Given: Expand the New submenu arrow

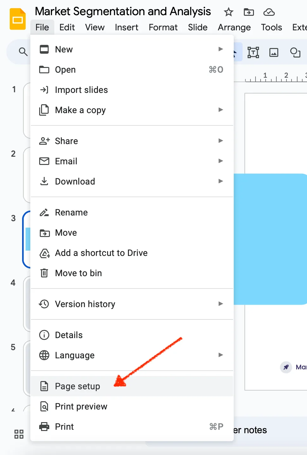Looking at the screenshot, I should coord(221,49).
